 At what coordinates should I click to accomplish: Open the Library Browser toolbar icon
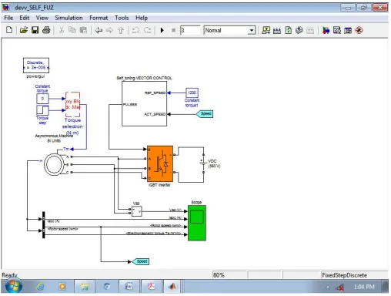[326, 30]
